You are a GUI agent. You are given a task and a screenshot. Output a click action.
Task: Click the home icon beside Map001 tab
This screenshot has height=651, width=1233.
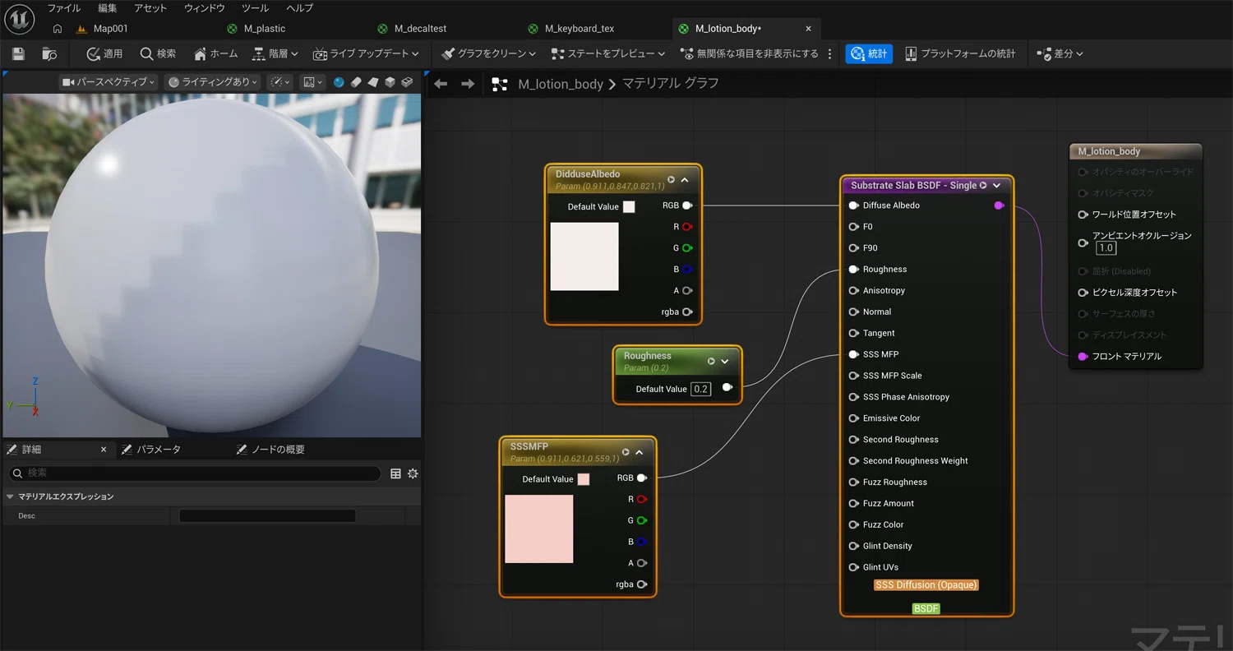click(x=58, y=29)
